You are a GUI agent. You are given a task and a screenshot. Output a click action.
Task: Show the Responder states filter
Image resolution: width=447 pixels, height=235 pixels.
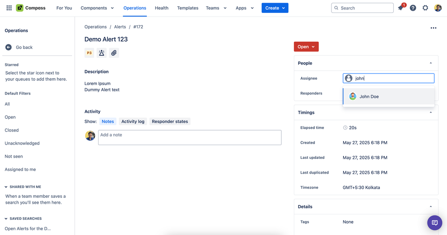point(170,121)
